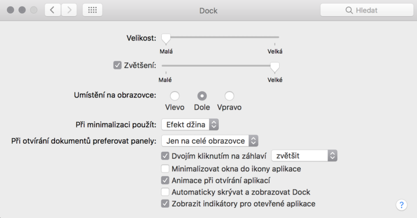Click the magnifier icon in search field
The image size is (417, 218).
349,10
